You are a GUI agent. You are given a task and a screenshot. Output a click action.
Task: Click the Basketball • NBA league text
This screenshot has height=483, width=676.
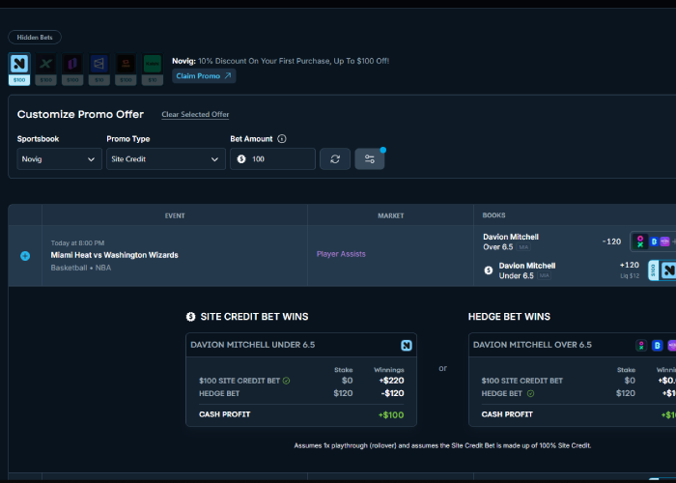tap(80, 268)
